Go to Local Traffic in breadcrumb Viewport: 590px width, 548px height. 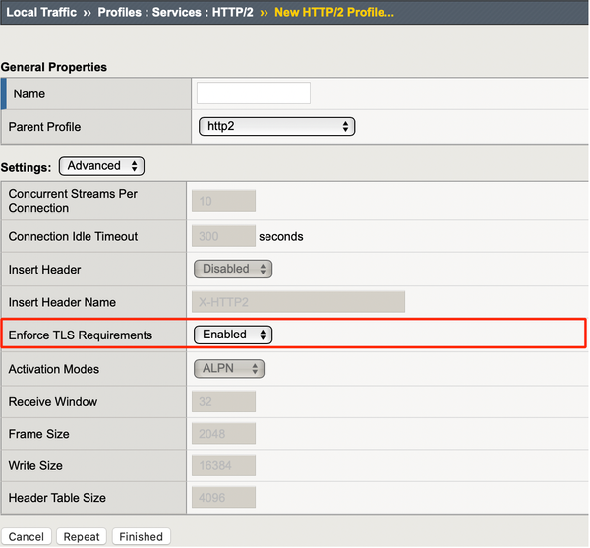click(x=41, y=12)
